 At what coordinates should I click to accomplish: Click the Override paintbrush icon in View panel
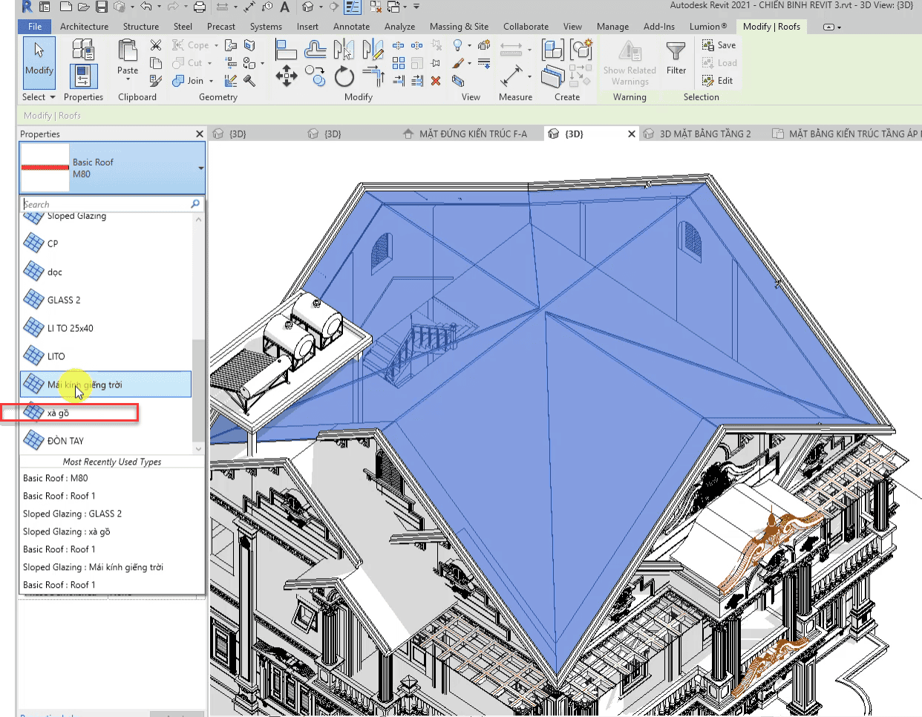(x=459, y=63)
